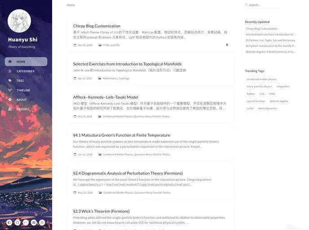
Task: Click the Timeline icon in sidebar
Action: pyautogui.click(x=10, y=90)
